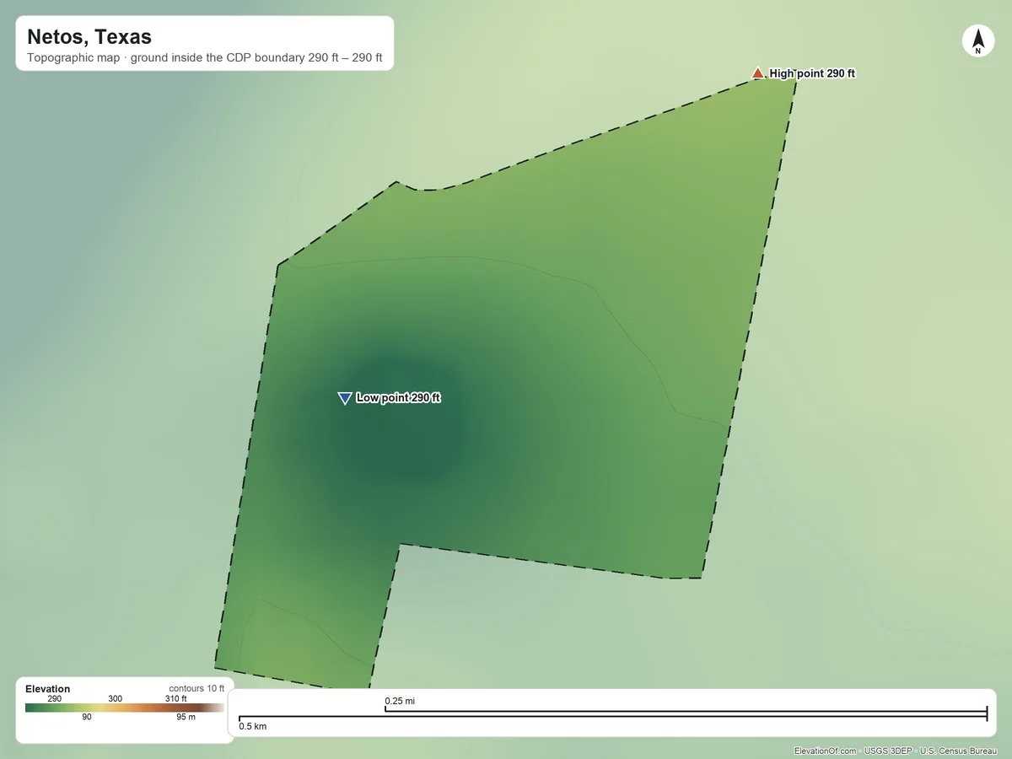Click the 'High point 290 ft' label
Image resolution: width=1012 pixels, height=759 pixels.
tap(813, 74)
